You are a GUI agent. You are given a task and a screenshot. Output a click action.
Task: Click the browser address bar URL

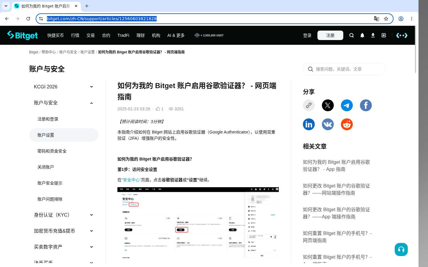[x=102, y=19]
